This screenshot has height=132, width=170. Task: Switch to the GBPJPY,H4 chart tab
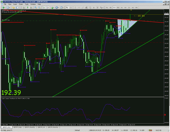pyautogui.click(x=41, y=127)
